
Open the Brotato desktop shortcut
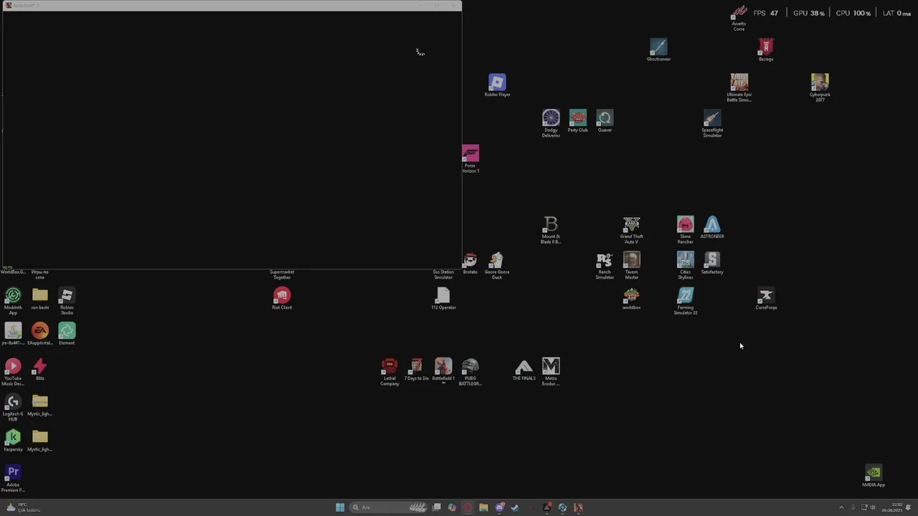[x=470, y=263]
